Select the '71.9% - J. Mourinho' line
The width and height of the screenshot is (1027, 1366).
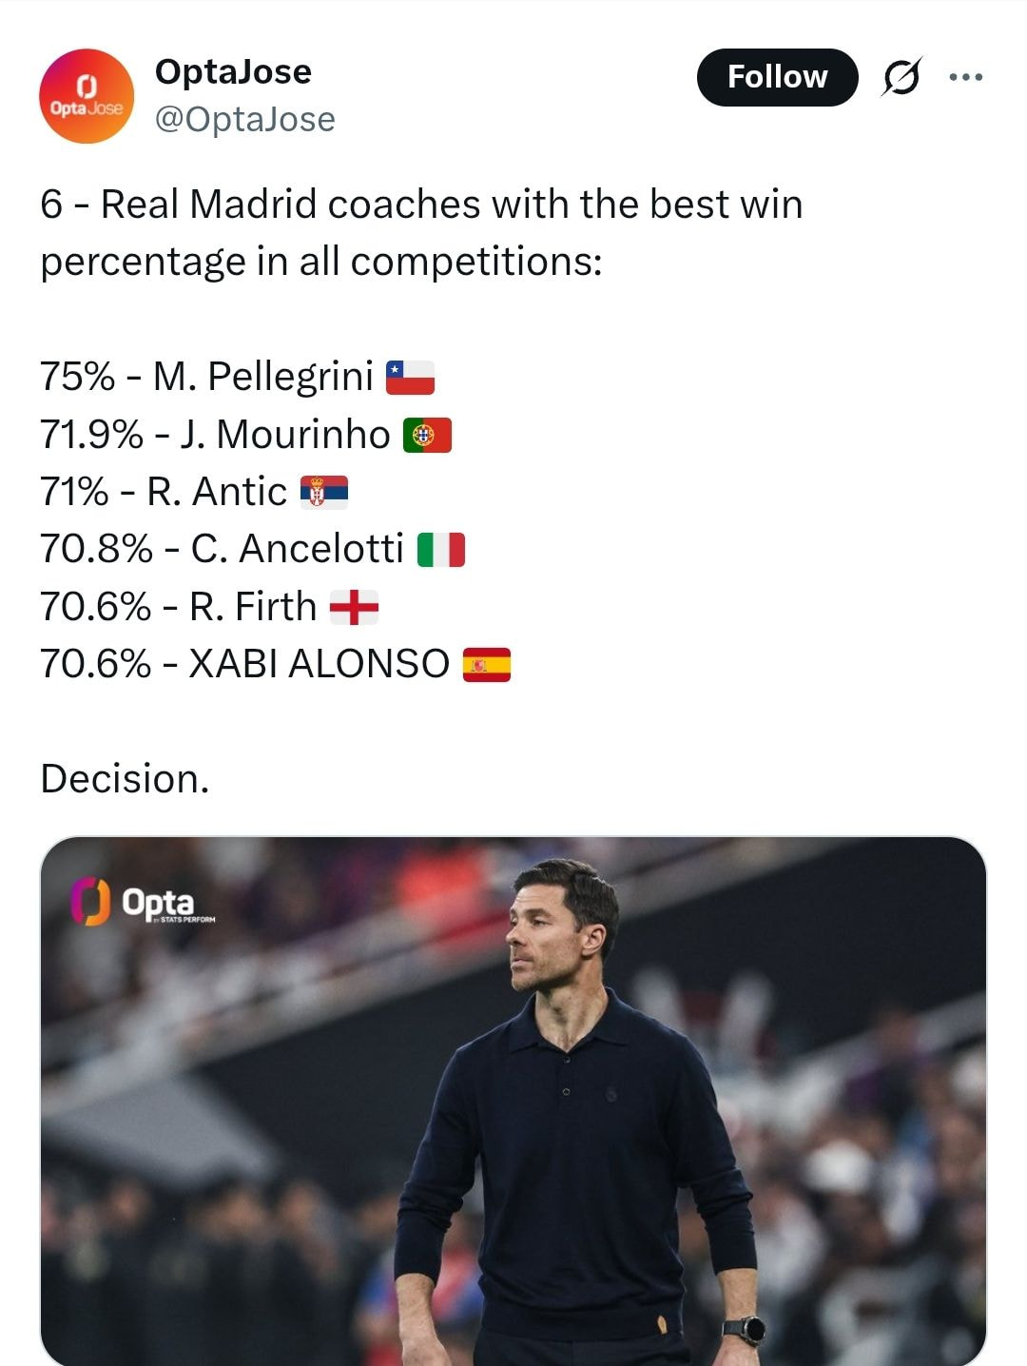tap(215, 435)
